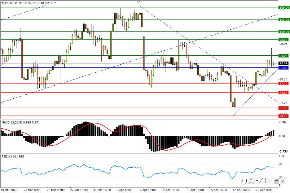Click the FXTM watermark logo
This screenshot has height=193, width=290.
pyautogui.click(x=265, y=181)
